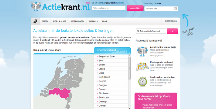Click the Noord-brabant tab header
216x109 pixels.
[x=112, y=50]
